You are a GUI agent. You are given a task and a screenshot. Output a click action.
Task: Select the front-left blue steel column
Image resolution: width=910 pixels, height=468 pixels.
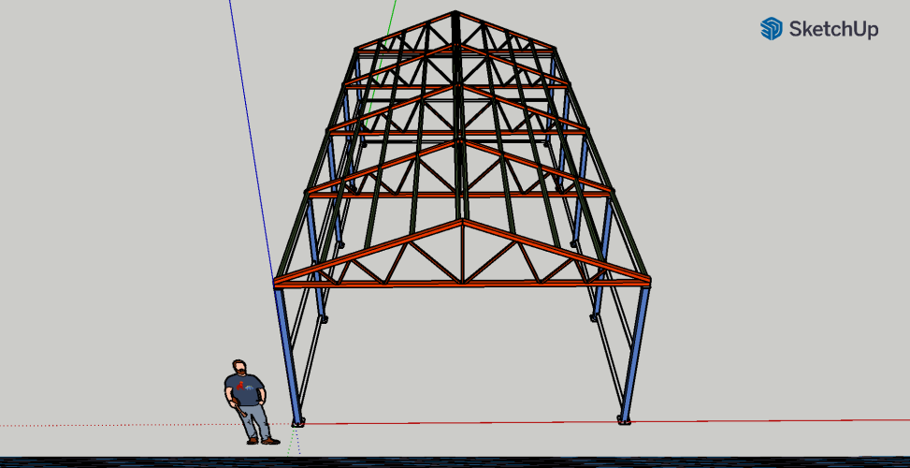pos(289,356)
